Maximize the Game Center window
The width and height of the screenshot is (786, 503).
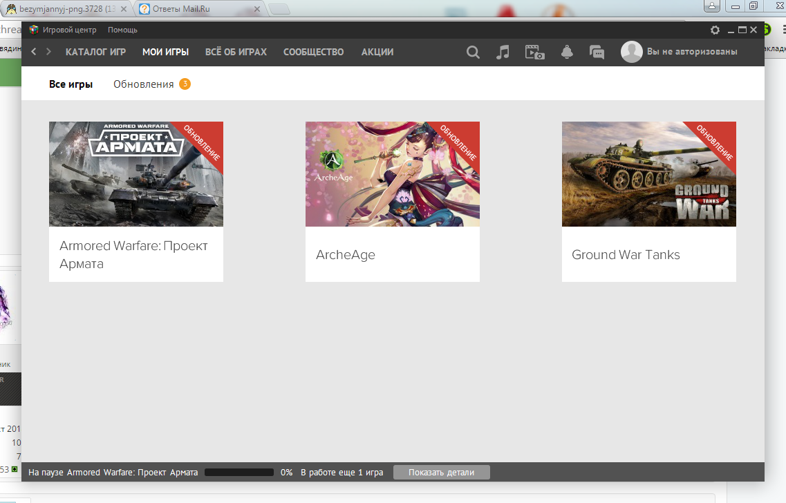tap(742, 30)
